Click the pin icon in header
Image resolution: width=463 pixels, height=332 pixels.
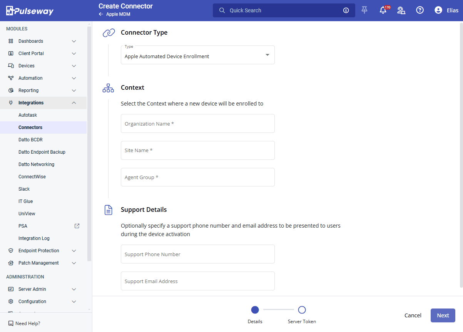tap(364, 10)
